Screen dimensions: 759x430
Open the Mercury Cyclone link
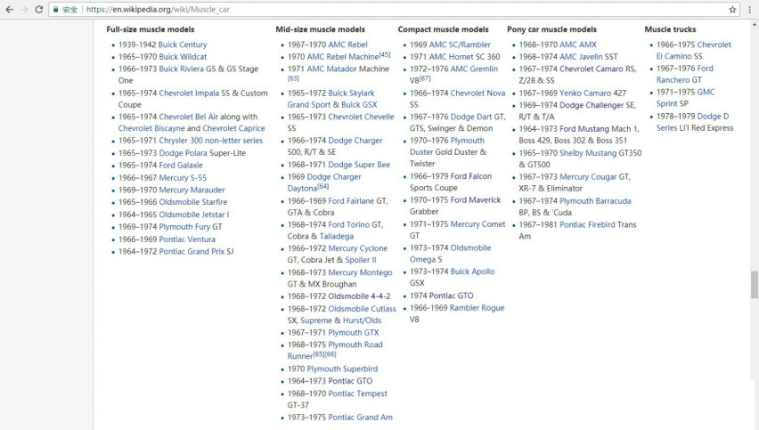[358, 248]
